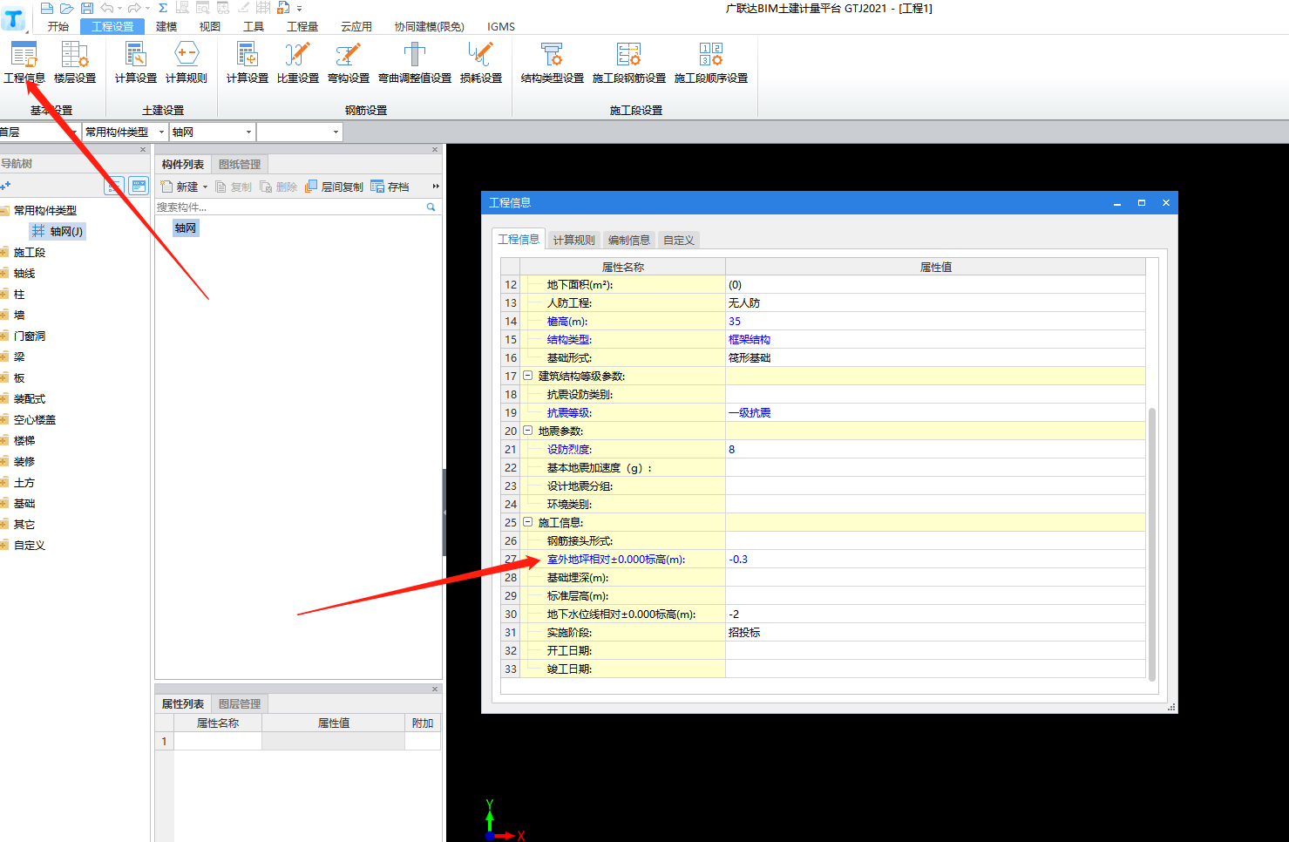Open 损耗设置 loss settings
Screen dimensions: 1289x842
(x=481, y=64)
